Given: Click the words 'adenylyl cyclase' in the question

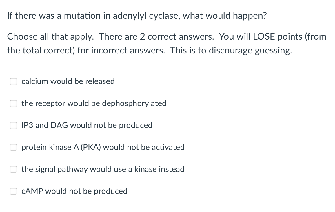Looking at the screenshot, I should pos(145,16).
